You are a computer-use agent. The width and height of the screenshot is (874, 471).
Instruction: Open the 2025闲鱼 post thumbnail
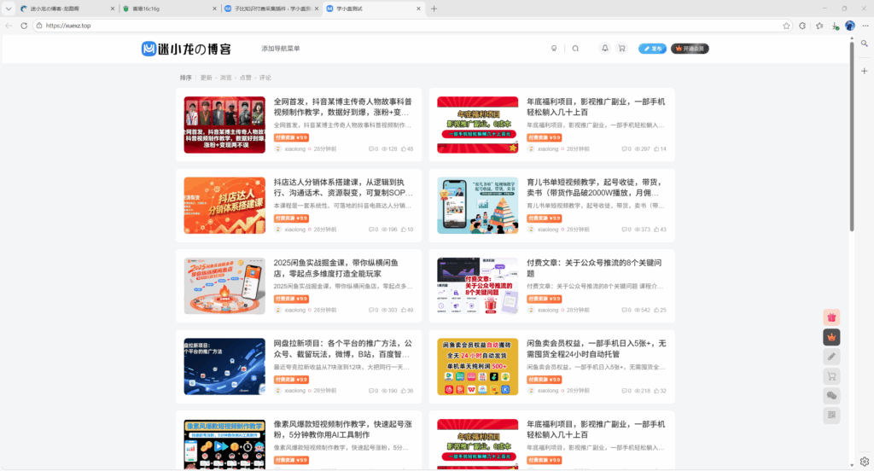[x=224, y=286]
